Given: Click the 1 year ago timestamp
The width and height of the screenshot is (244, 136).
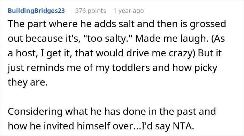Looking at the screenshot, I should tap(129, 11).
